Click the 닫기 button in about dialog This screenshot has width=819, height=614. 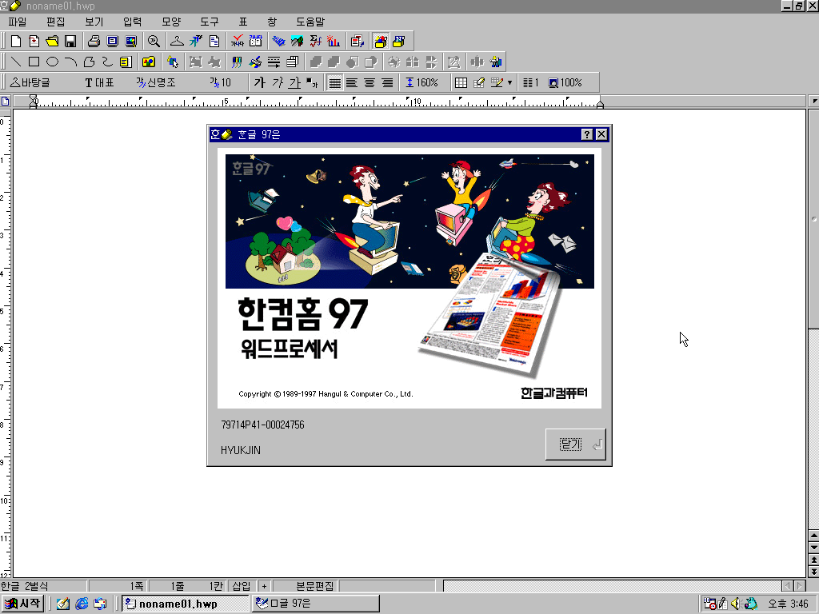576,445
